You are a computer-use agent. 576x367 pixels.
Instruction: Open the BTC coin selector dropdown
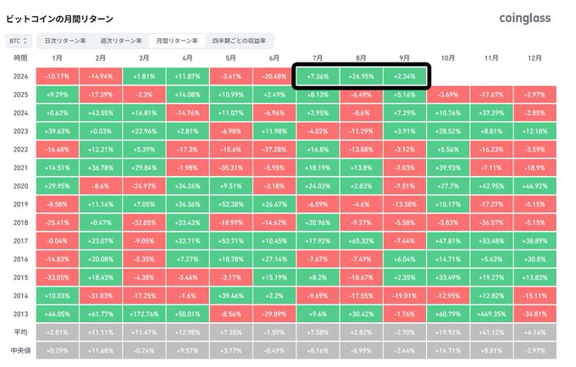click(x=19, y=41)
